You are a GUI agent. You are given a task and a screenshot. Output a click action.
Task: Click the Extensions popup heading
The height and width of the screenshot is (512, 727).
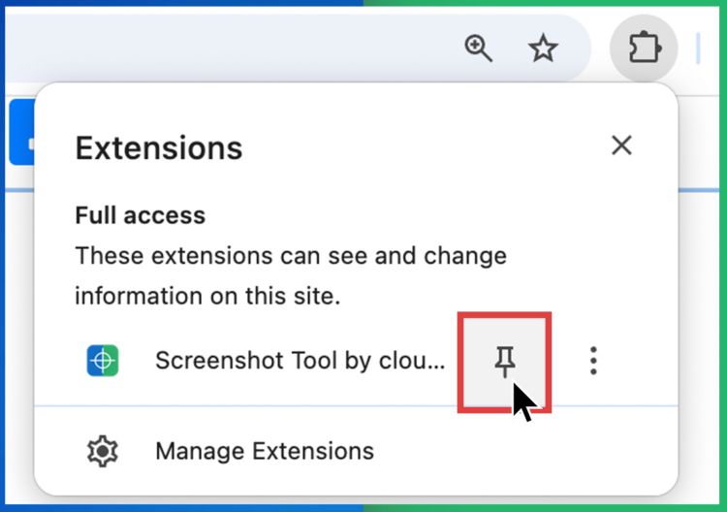coord(158,148)
